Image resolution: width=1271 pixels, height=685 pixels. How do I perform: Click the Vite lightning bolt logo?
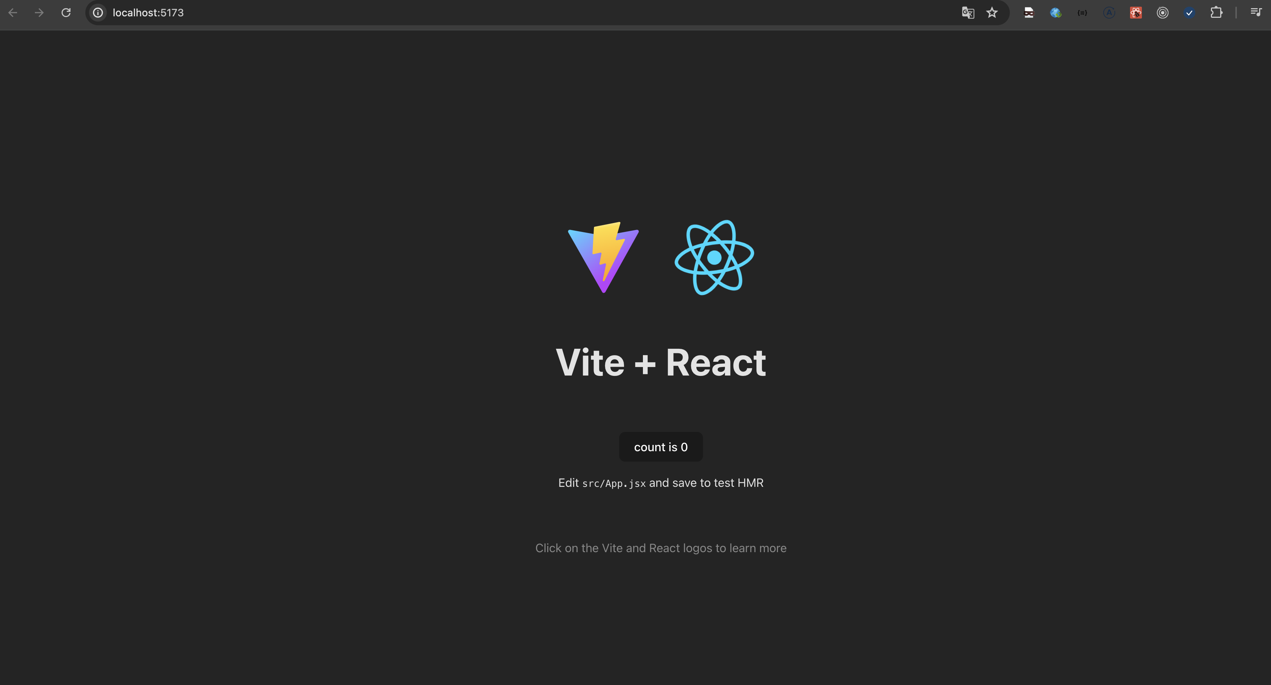(603, 257)
